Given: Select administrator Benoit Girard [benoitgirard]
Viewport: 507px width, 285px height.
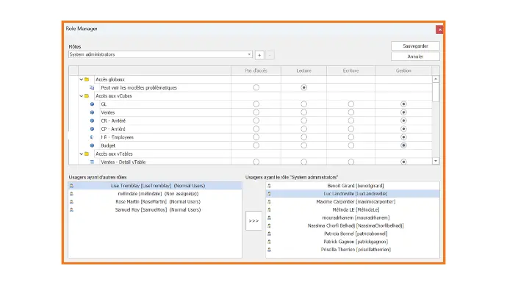Looking at the screenshot, I should coord(353,186).
